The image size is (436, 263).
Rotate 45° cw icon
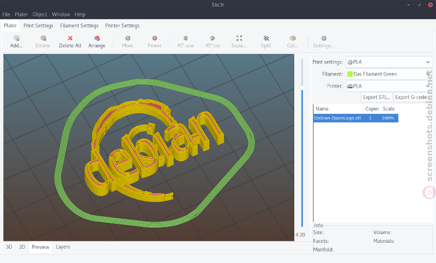[213, 38]
